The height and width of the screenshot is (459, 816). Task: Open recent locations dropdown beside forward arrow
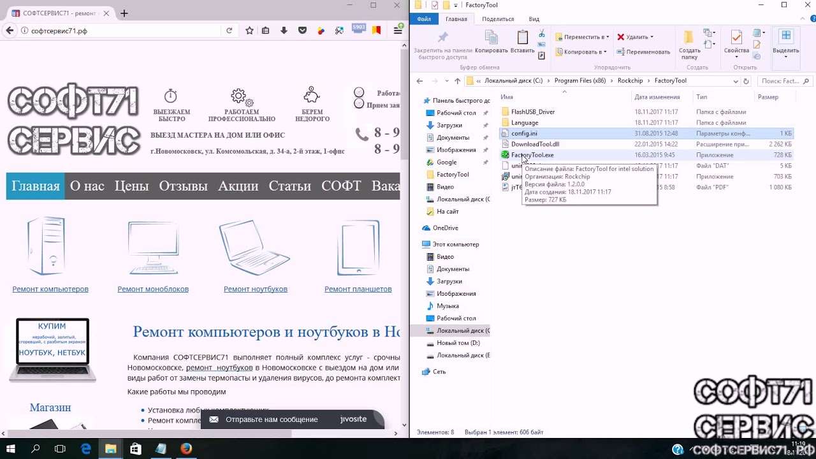[x=446, y=81]
